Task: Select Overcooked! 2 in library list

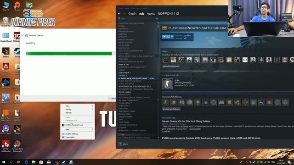Action: (124, 72)
